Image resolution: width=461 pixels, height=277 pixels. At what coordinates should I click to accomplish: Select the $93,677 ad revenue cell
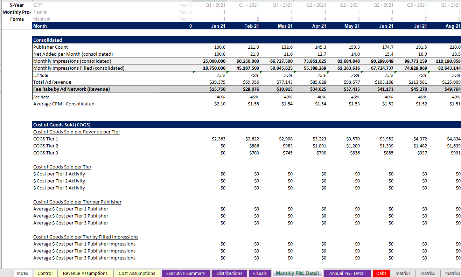(344, 82)
